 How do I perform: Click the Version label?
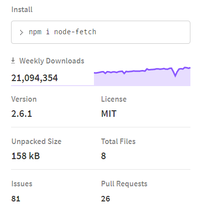coord(24,99)
